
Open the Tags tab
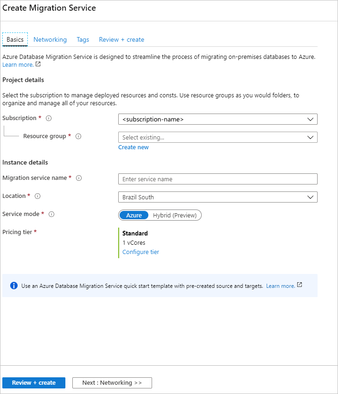(x=83, y=39)
